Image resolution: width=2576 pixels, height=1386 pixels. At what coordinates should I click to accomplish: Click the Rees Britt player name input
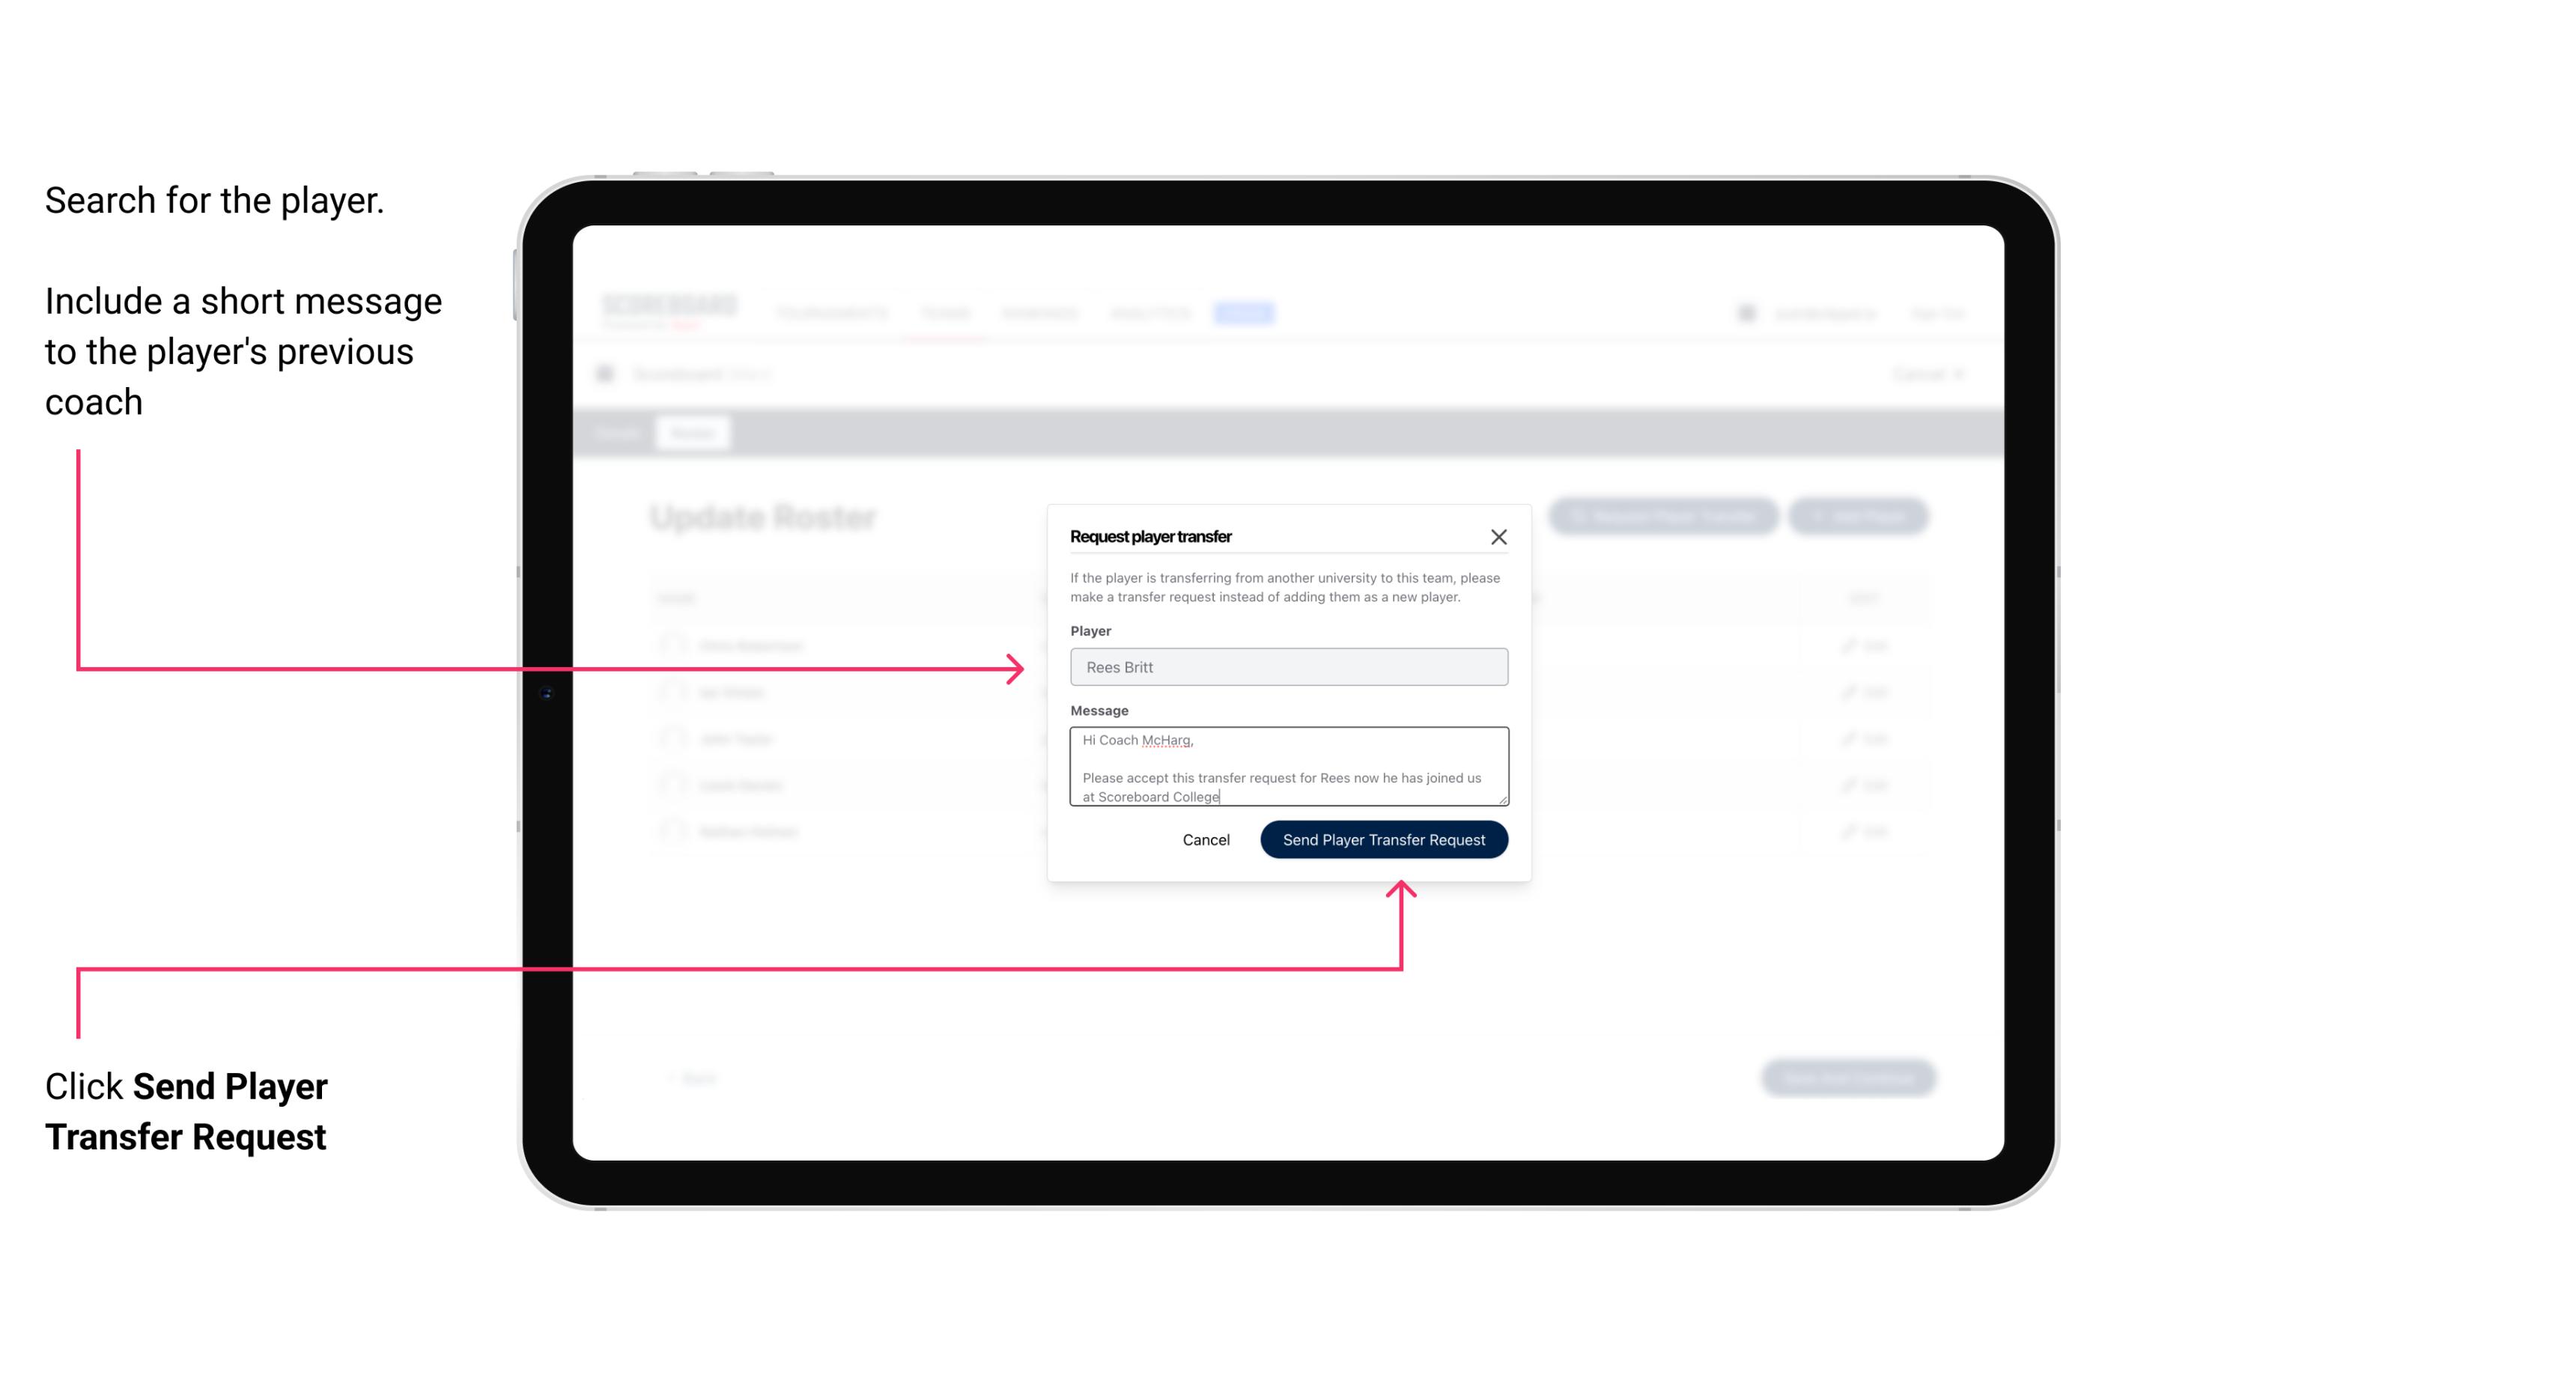tap(1289, 667)
